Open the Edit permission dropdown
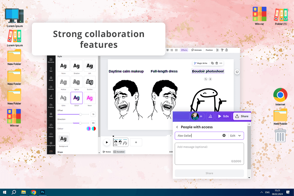Viewport: 294px width, 196px height. (x=236, y=136)
